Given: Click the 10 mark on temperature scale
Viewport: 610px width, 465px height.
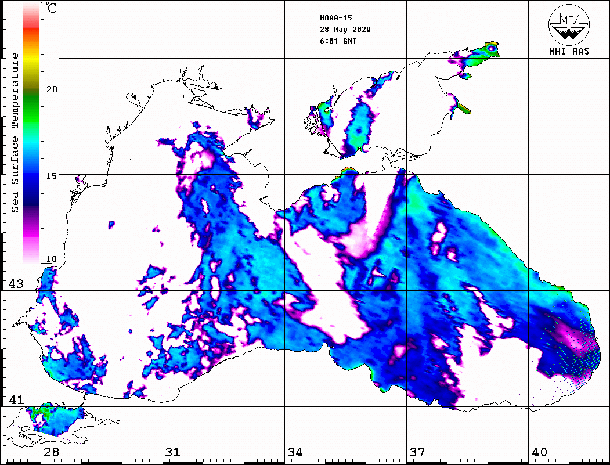Looking at the screenshot, I should (52, 259).
